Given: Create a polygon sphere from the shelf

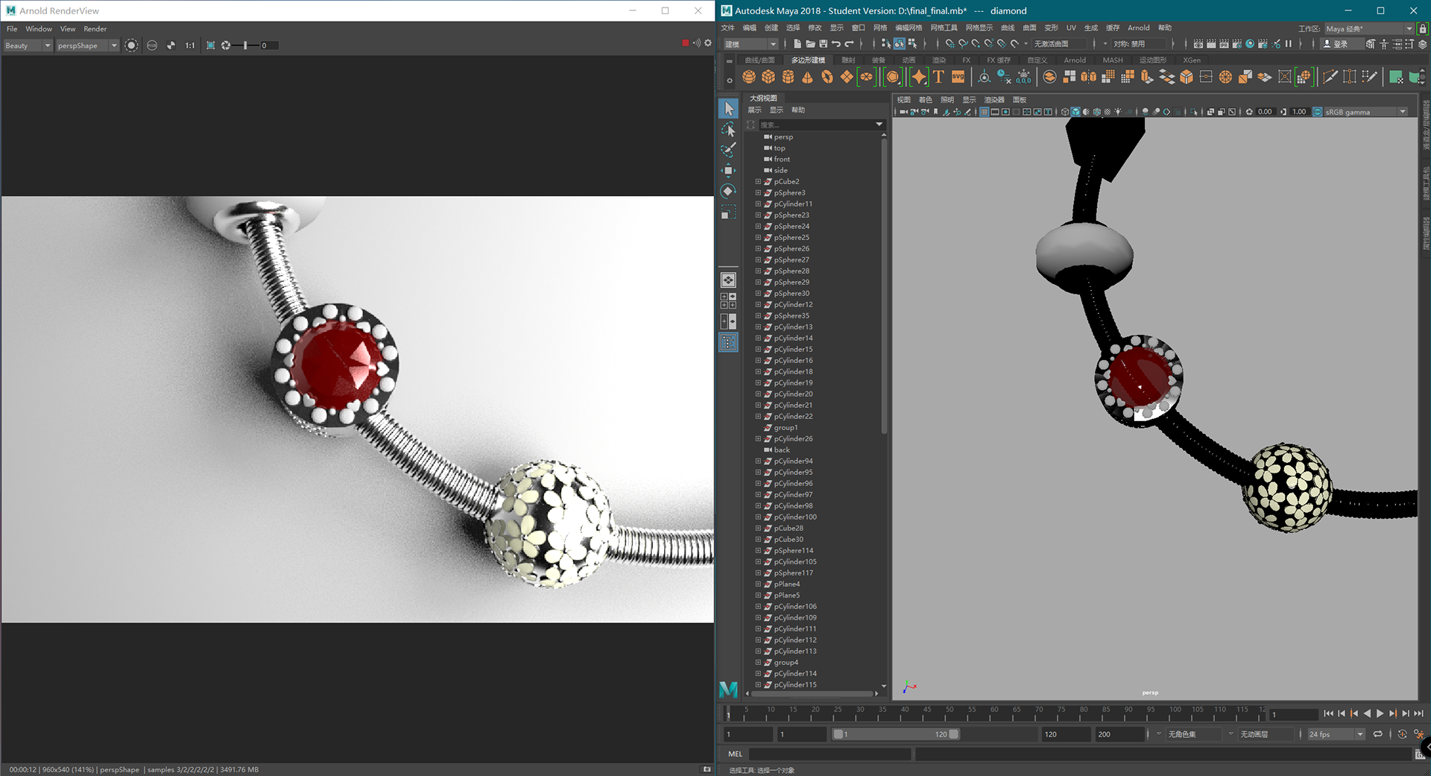Looking at the screenshot, I should (749, 77).
